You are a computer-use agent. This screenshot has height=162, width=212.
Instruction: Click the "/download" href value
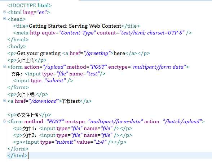pyautogui.click(x=44, y=101)
